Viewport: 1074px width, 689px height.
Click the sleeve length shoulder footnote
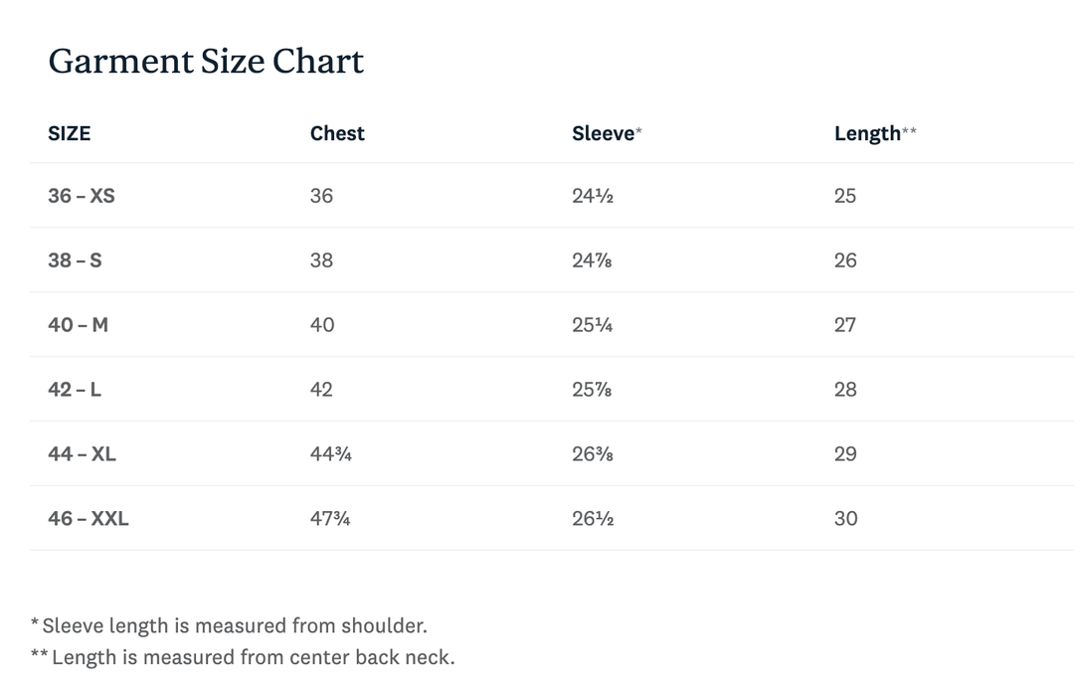point(234,626)
